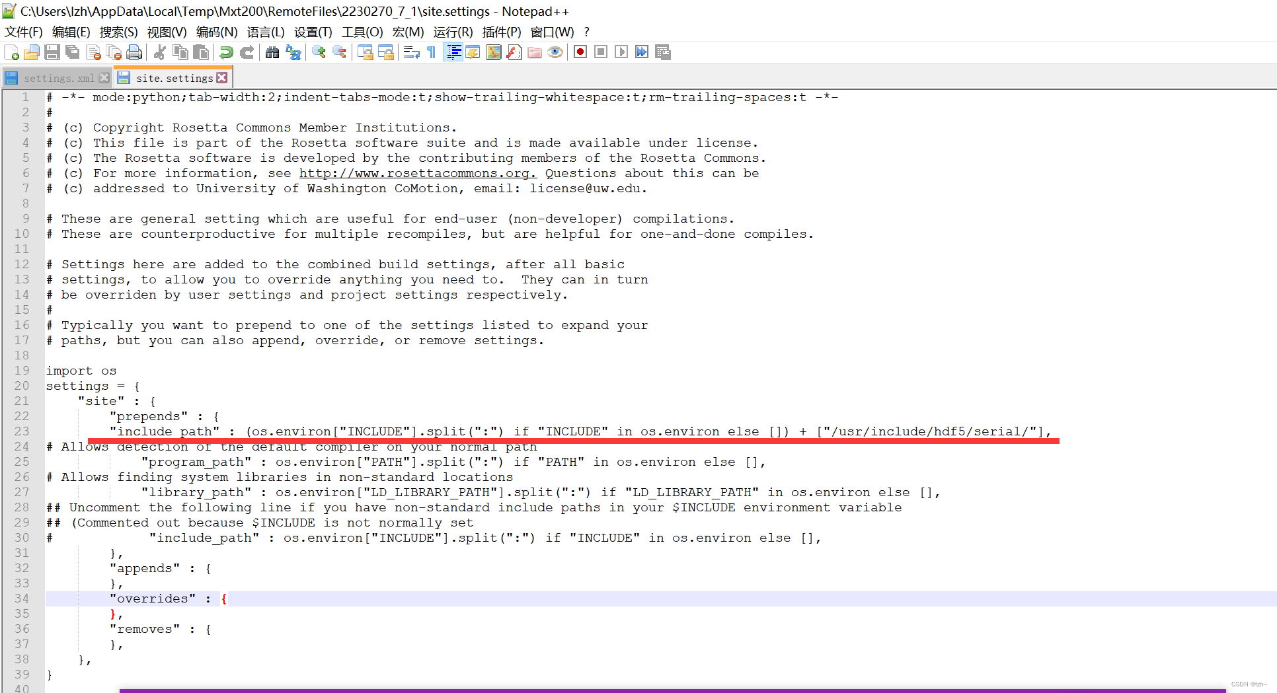Screen dimensions: 1277x693
Task: Zoom in on the text
Action: click(x=319, y=52)
